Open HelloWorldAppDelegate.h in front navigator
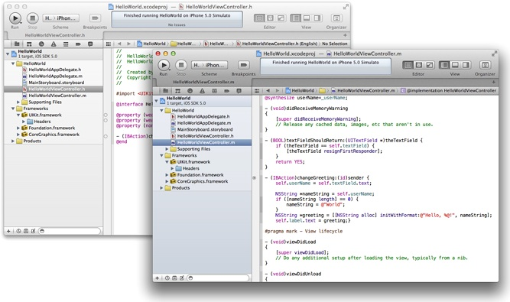The image size is (510, 302). [203, 116]
